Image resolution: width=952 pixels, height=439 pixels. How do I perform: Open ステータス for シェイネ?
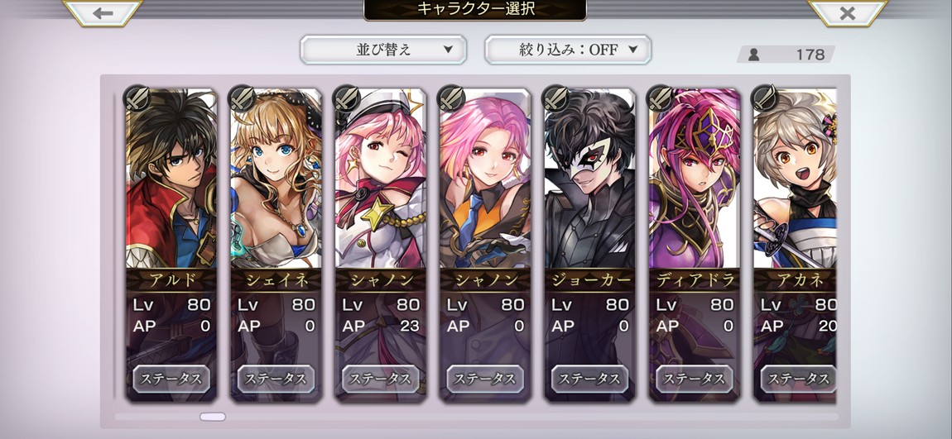coord(276,379)
